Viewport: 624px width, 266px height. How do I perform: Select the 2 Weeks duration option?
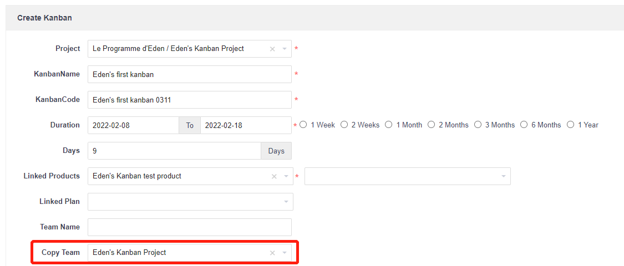click(344, 125)
